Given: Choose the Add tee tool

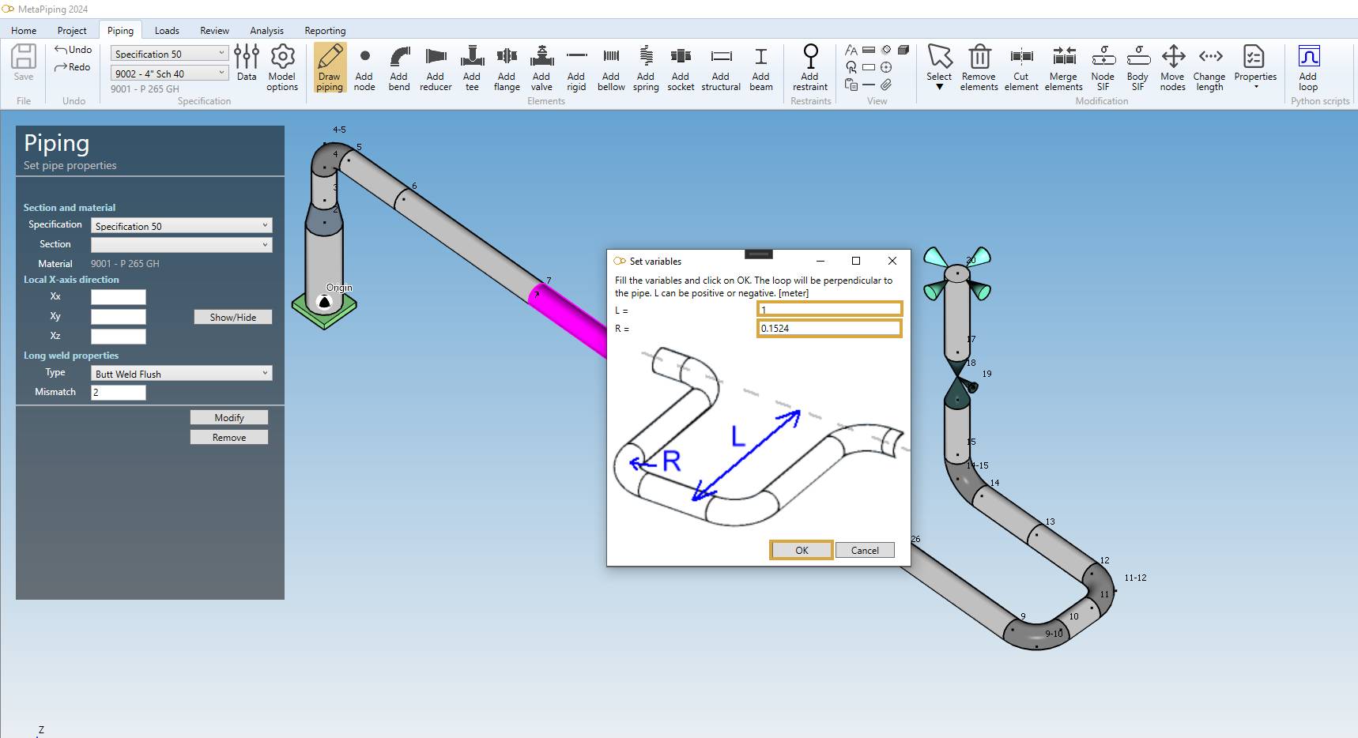Looking at the screenshot, I should coord(472,67).
